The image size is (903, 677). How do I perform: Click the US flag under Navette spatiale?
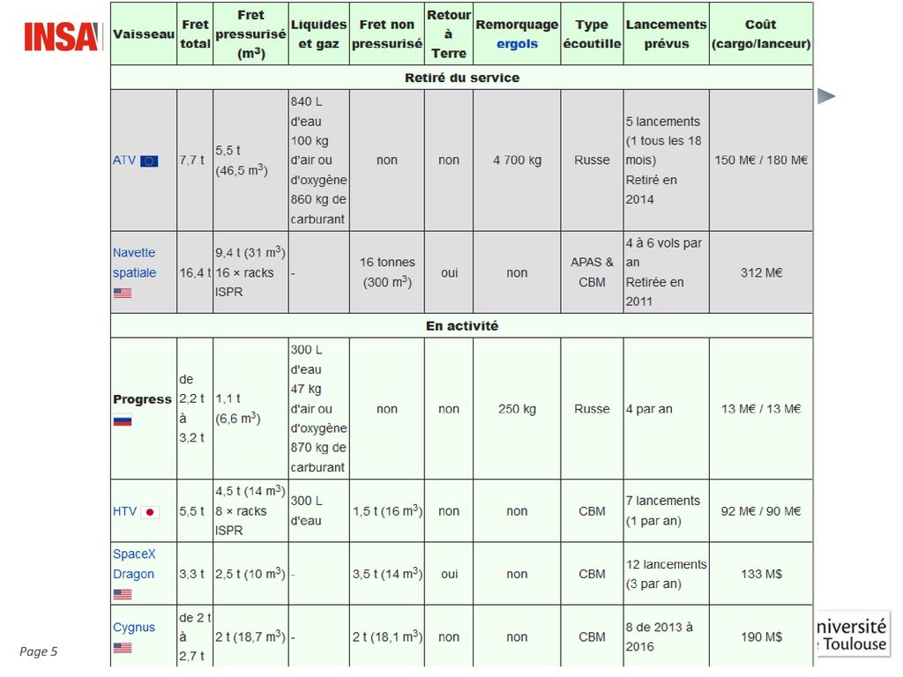pos(122,293)
